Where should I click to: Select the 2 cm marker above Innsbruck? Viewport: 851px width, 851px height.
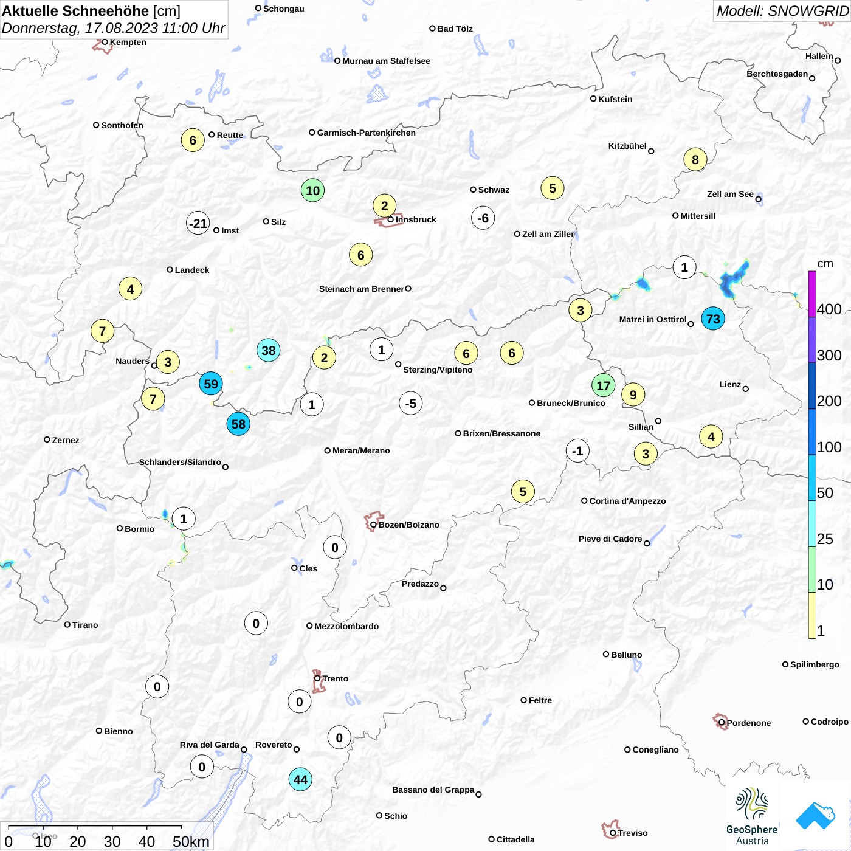click(x=384, y=206)
